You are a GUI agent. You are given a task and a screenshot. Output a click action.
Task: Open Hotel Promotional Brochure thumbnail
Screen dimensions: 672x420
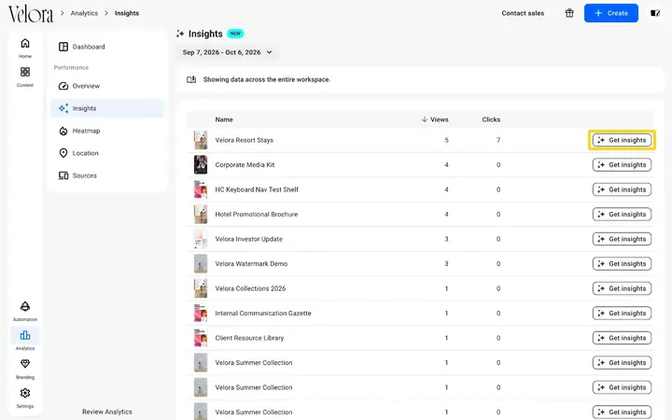pos(201,215)
